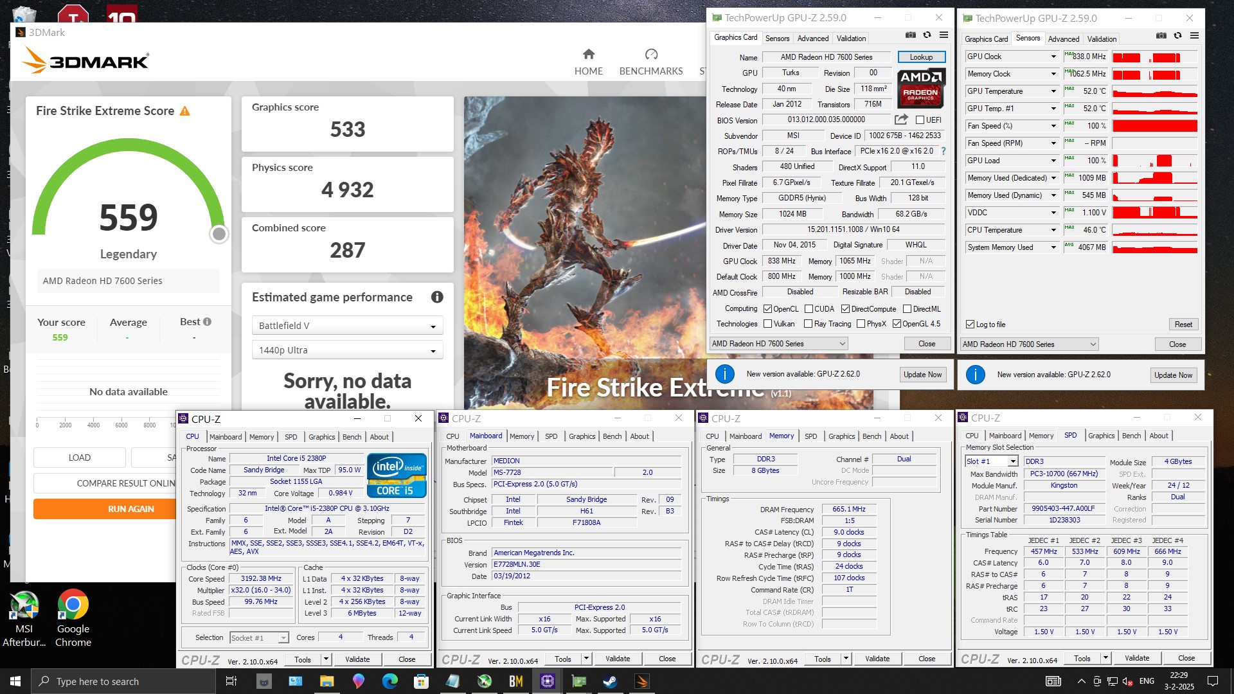Image resolution: width=1234 pixels, height=694 pixels.
Task: Open the 1440p Ultra resolution dropdown
Action: [x=347, y=350]
